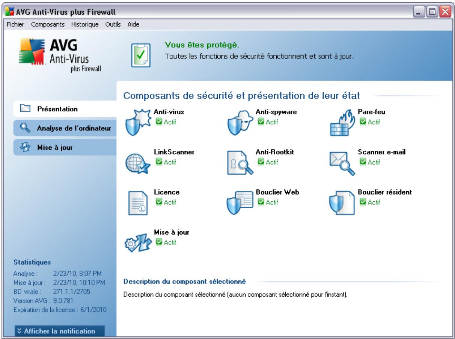Open the Pare-feu firewall icon
The height and width of the screenshot is (339, 455).
click(x=342, y=123)
